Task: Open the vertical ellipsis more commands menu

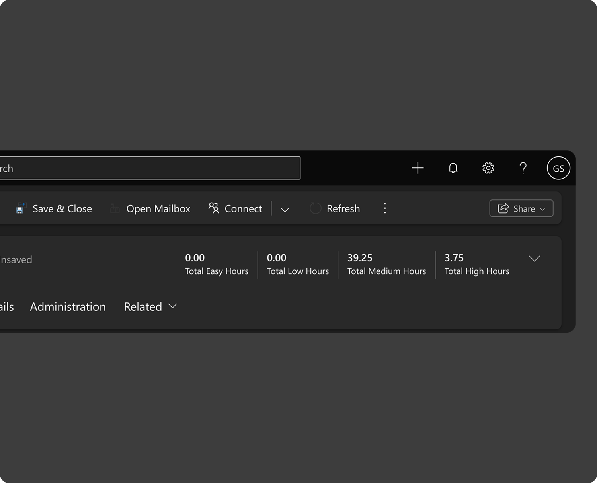Action: pyautogui.click(x=384, y=208)
